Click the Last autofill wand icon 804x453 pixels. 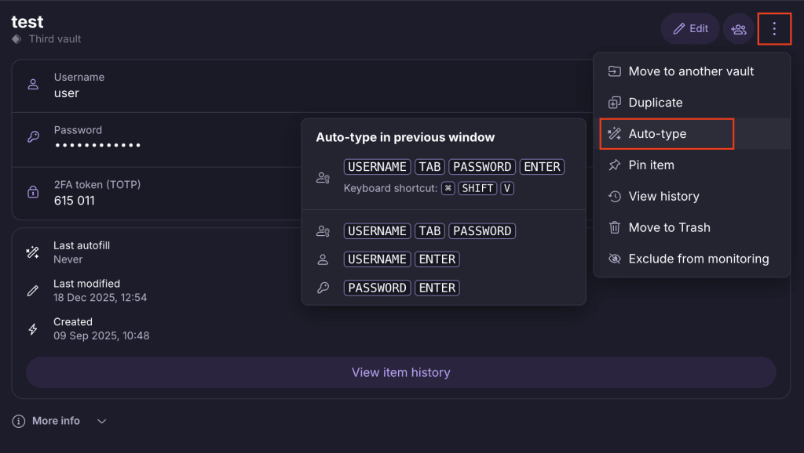(x=33, y=252)
